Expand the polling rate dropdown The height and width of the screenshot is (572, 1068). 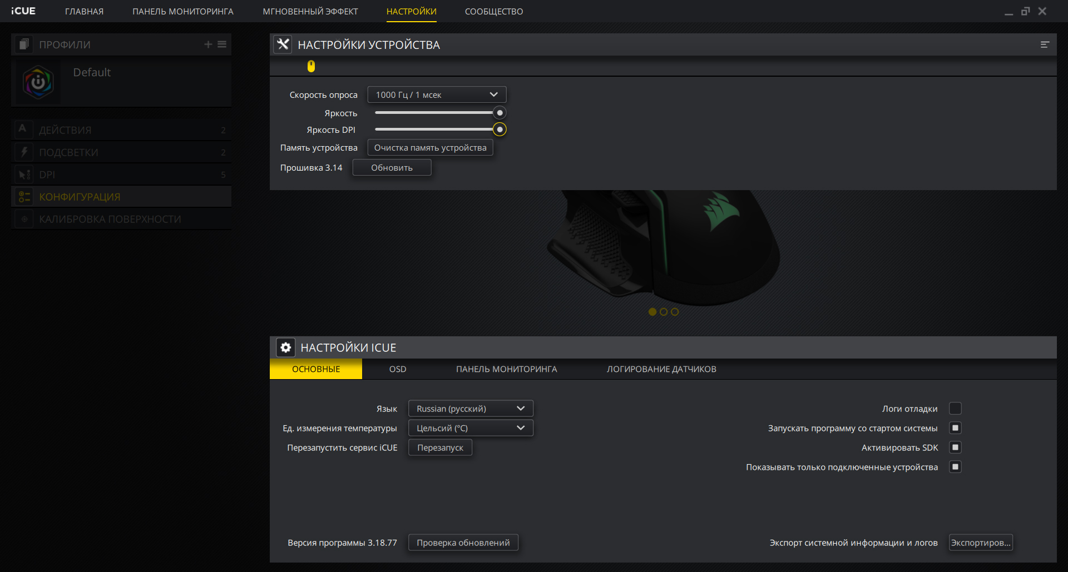coord(437,94)
